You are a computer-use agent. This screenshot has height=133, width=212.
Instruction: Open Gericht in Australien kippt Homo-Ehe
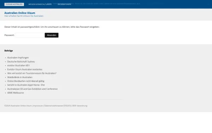26,85
